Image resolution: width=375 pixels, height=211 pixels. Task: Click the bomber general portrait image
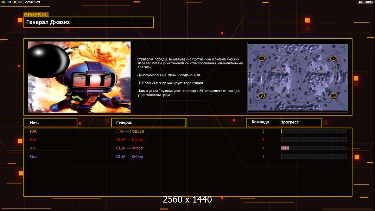coord(80,77)
